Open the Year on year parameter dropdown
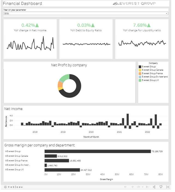This screenshot has width=175, height=192. tap(86, 14)
